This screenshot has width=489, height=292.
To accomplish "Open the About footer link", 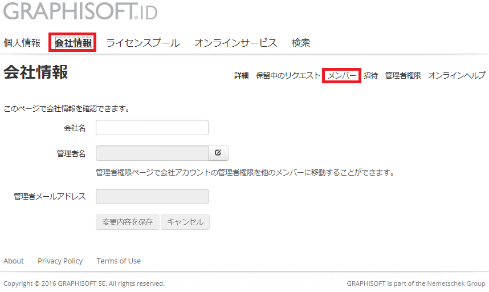I will pos(14,261).
